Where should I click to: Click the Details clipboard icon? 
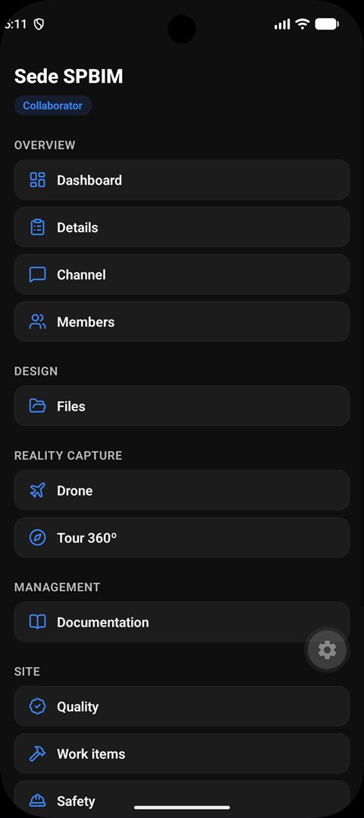pyautogui.click(x=37, y=227)
